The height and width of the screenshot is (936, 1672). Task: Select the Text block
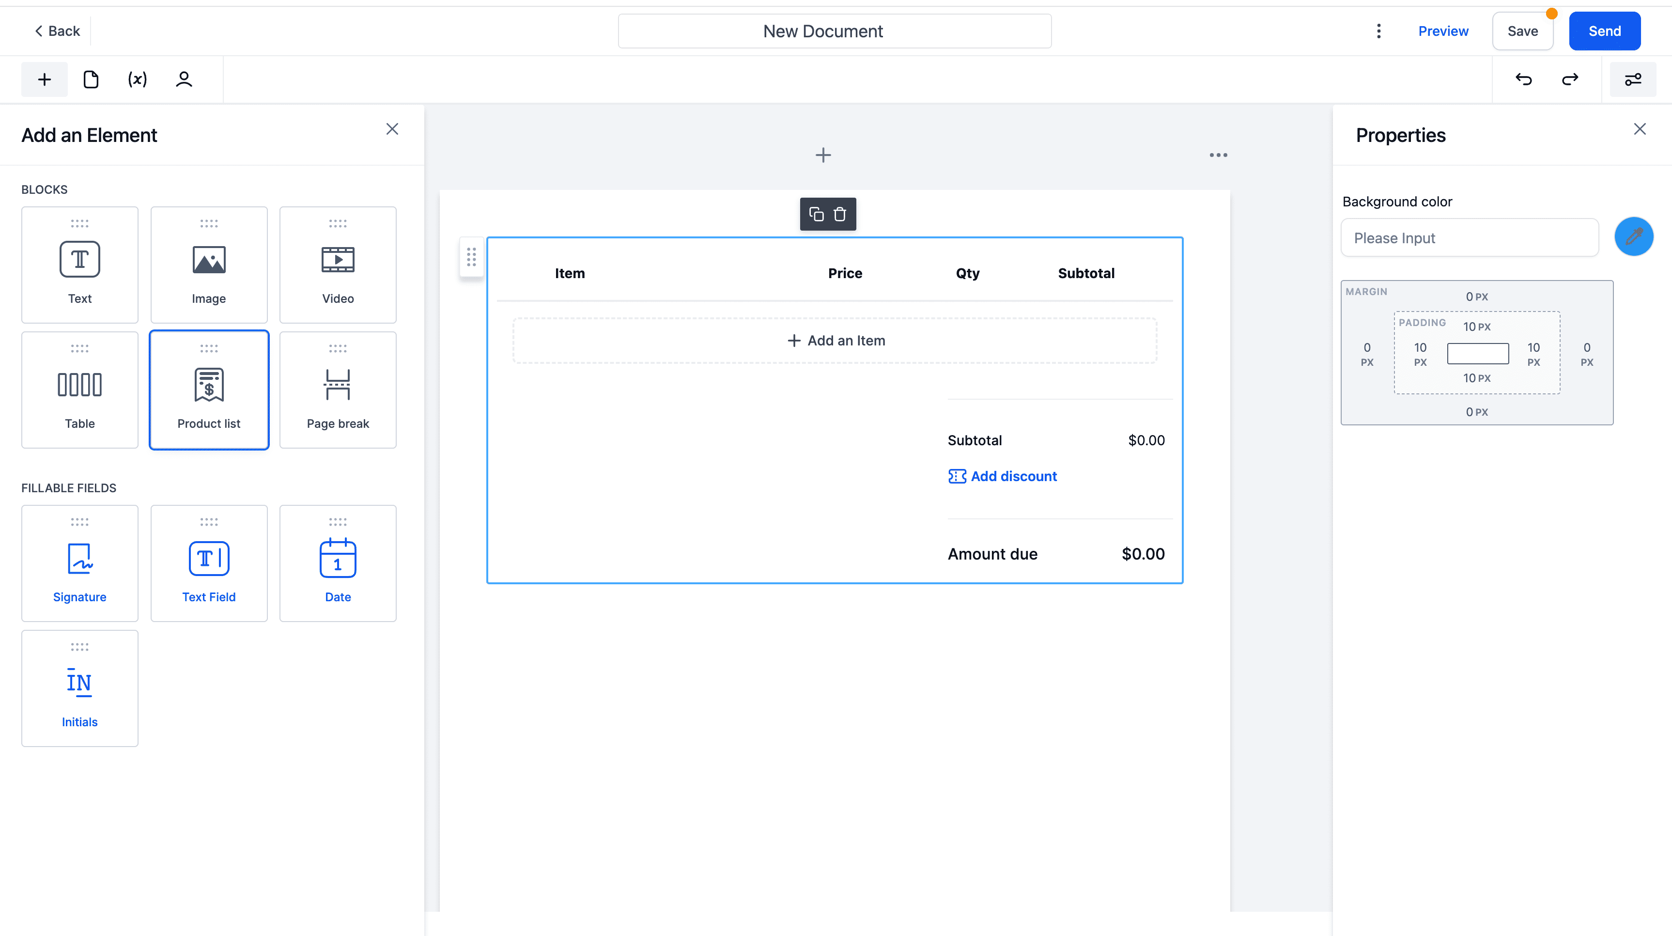click(80, 265)
